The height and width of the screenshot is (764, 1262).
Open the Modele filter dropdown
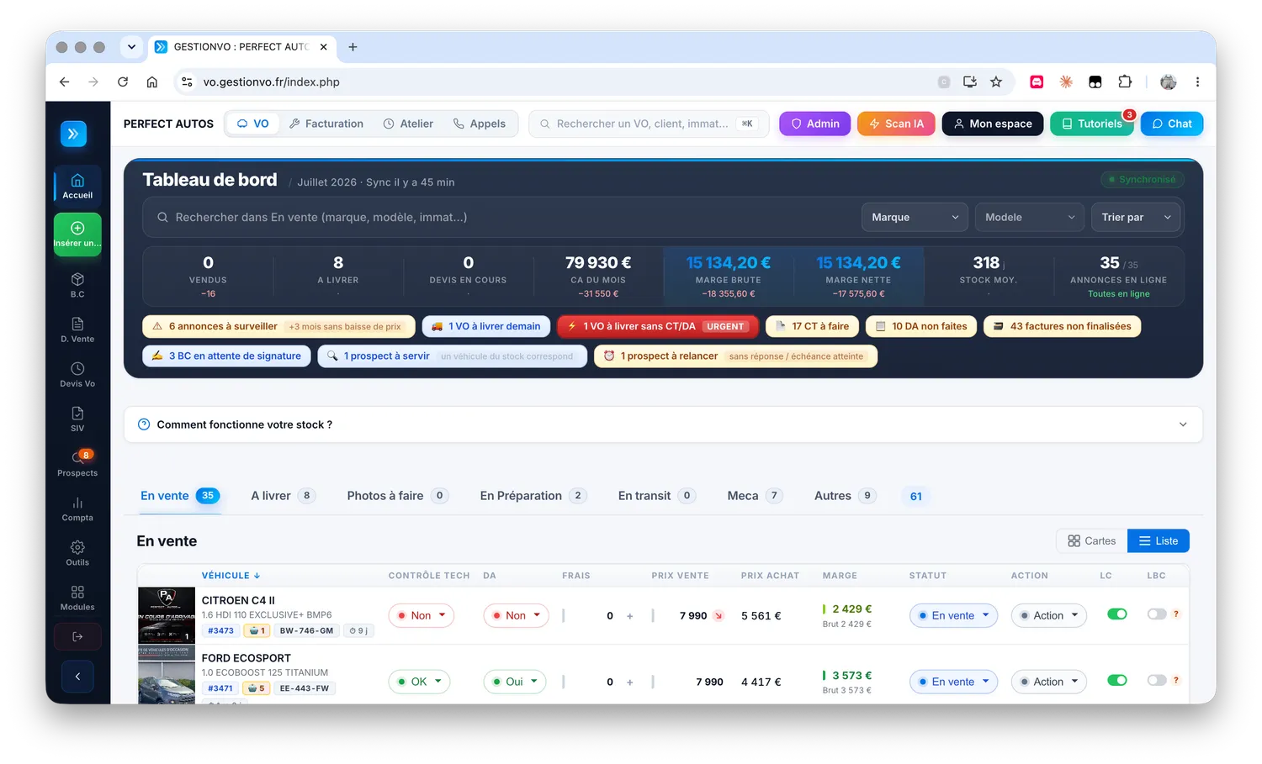click(x=1030, y=217)
